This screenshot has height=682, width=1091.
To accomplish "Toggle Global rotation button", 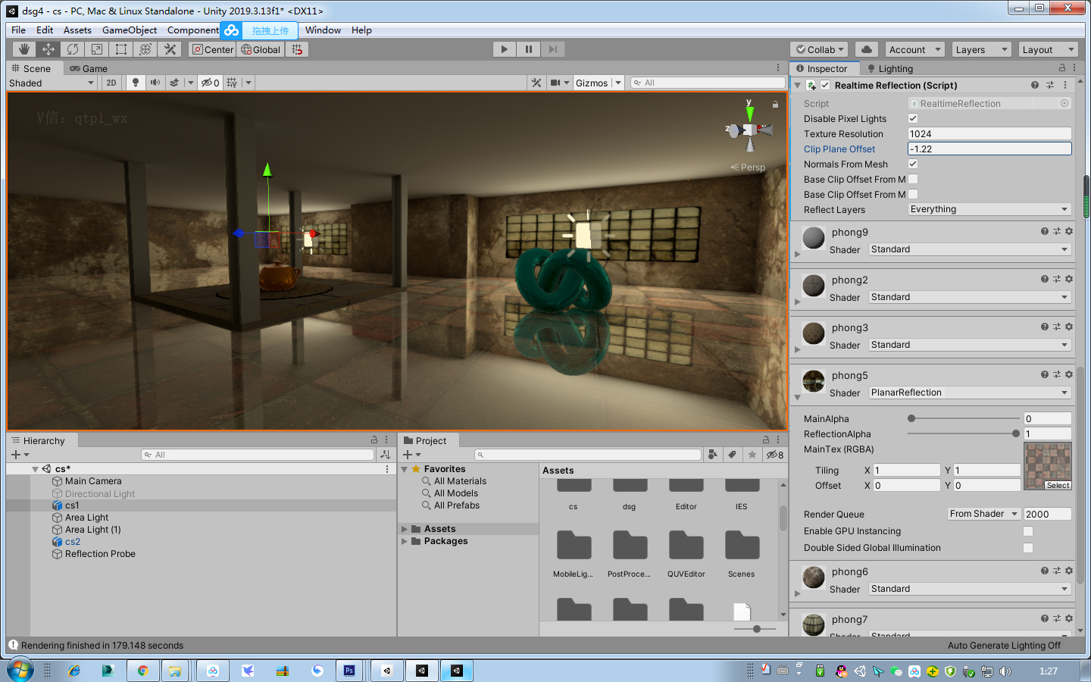I will 261,49.
